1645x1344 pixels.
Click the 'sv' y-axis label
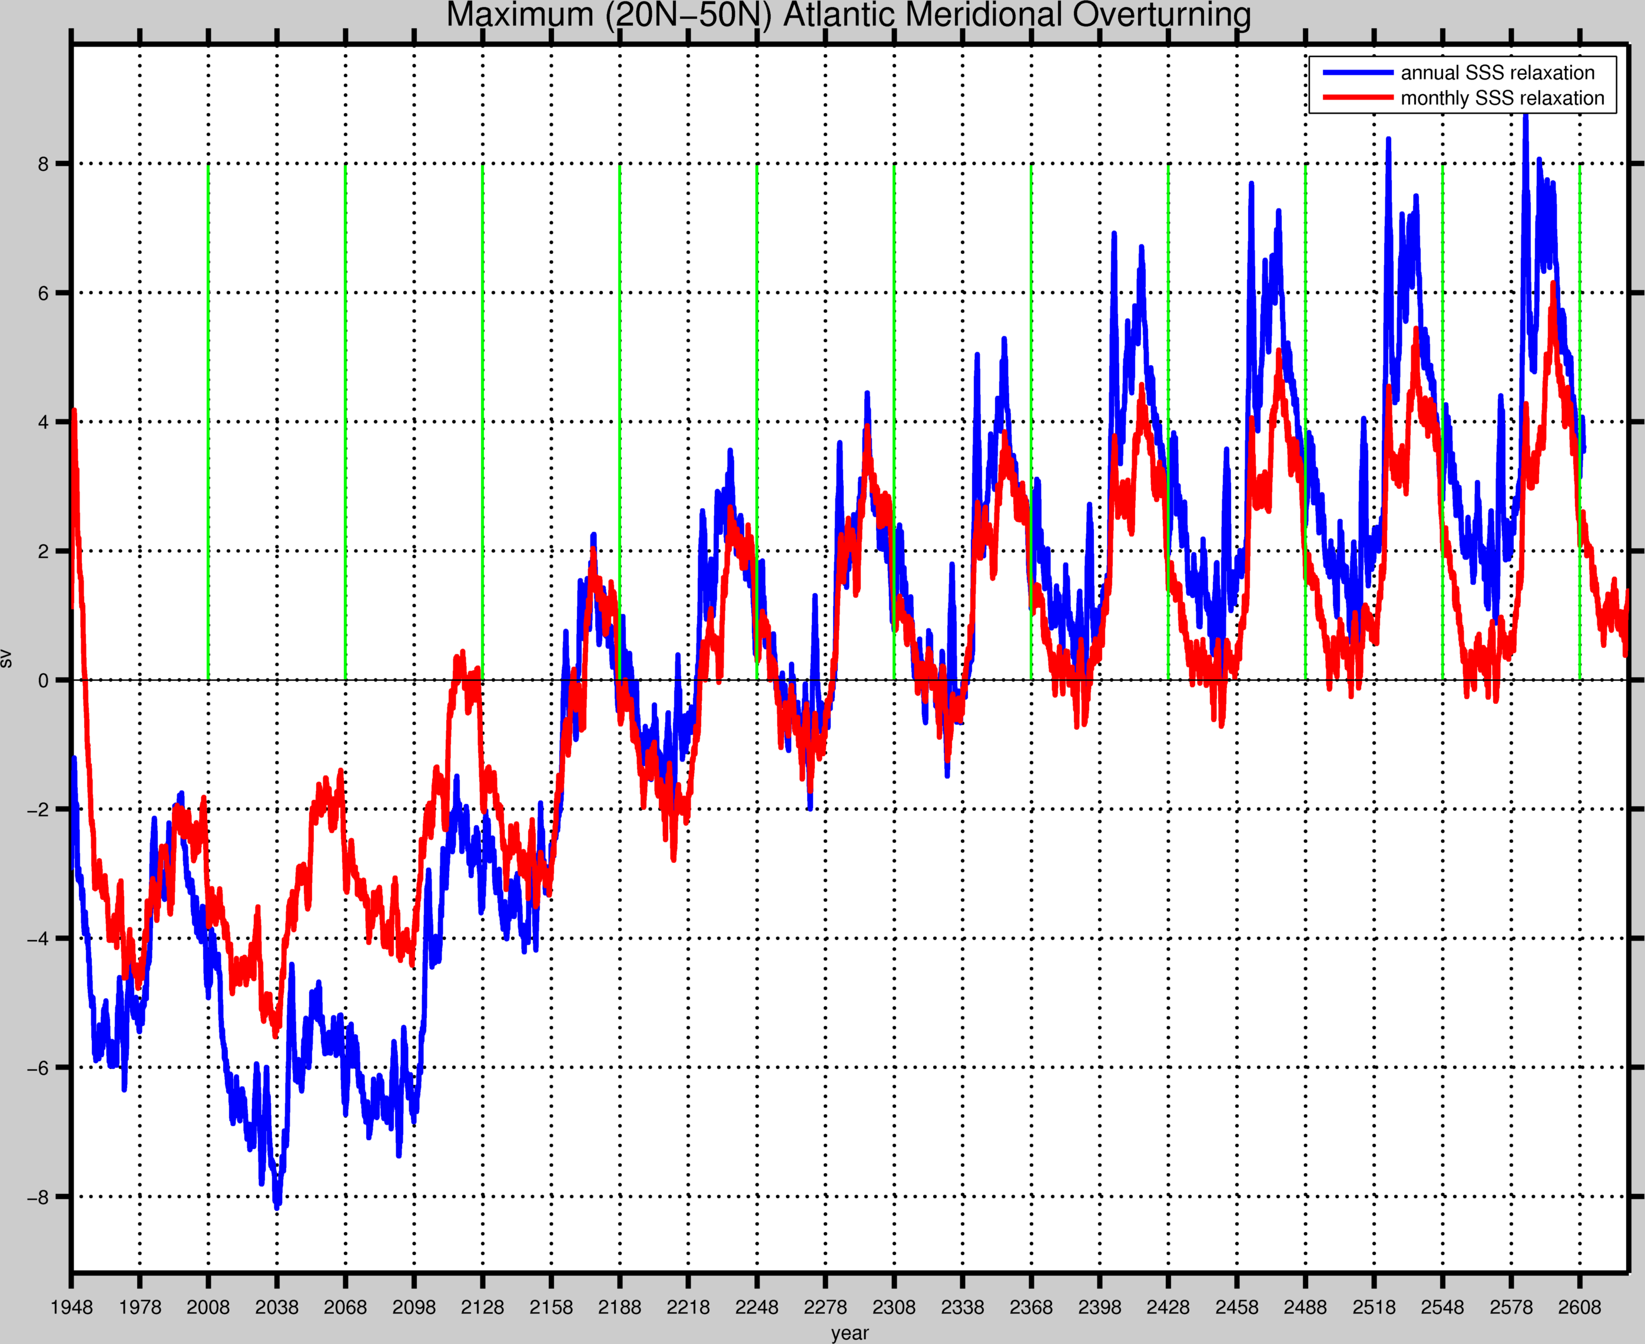click(6, 659)
